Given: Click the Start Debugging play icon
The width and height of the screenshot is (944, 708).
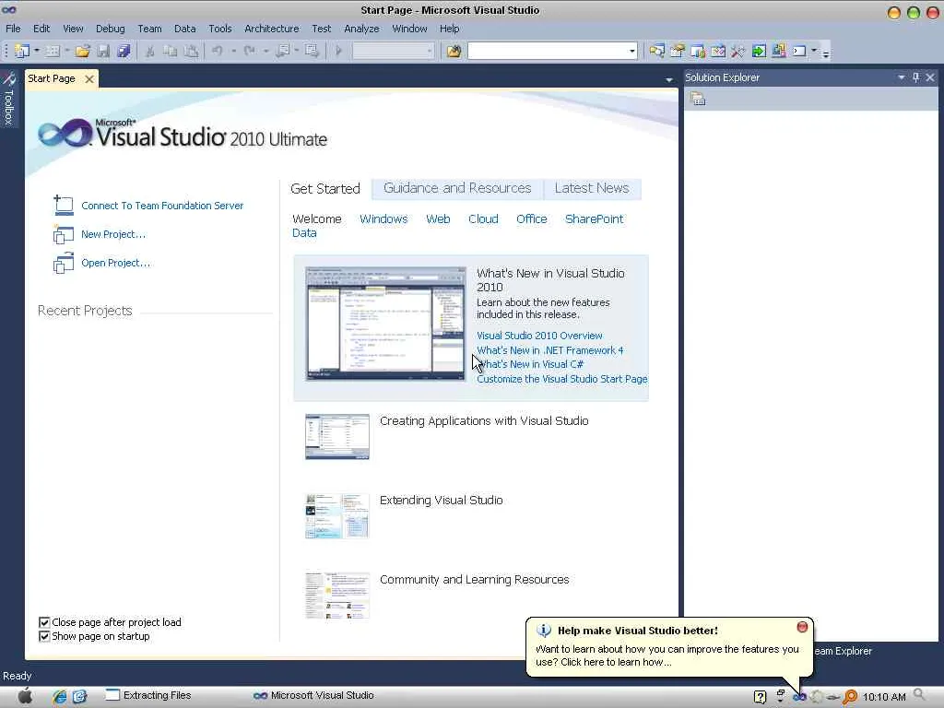Looking at the screenshot, I should click(x=339, y=52).
